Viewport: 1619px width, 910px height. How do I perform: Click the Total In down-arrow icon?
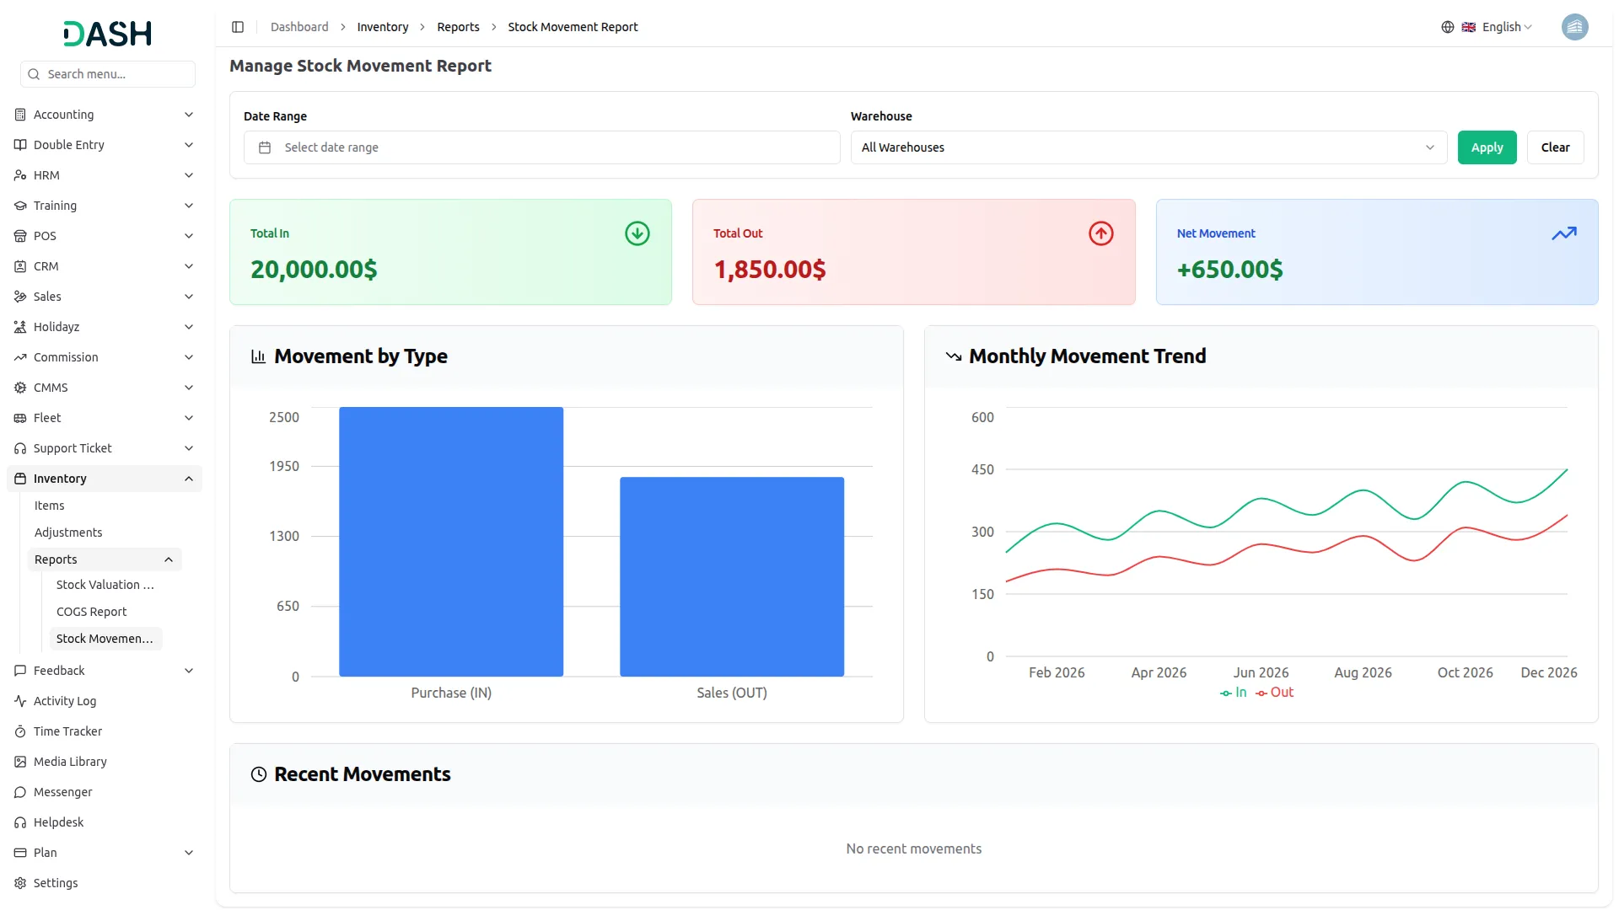tap(637, 233)
